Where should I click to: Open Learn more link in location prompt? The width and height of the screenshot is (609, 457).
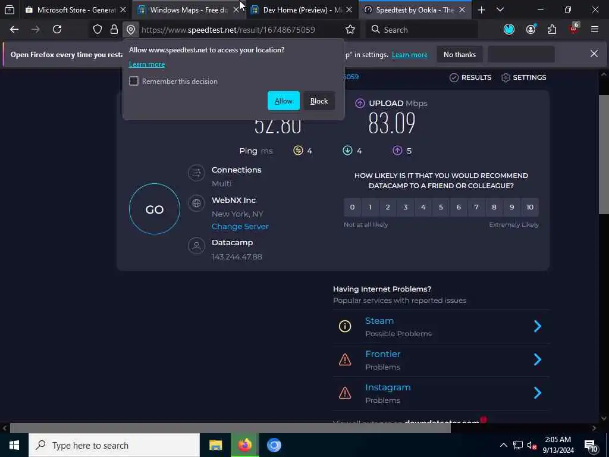[x=147, y=64]
